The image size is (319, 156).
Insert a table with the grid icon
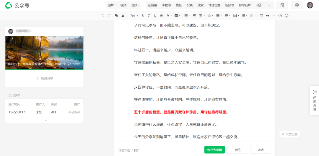(261, 16)
